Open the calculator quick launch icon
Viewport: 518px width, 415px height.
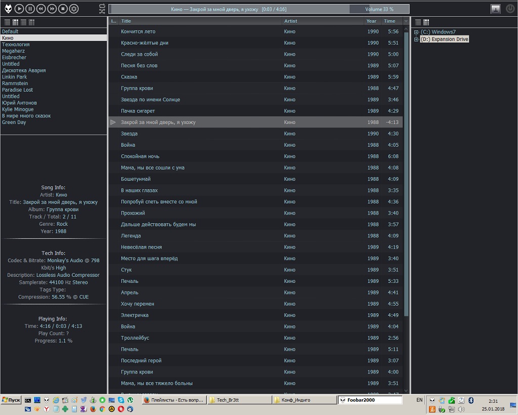coord(74,409)
